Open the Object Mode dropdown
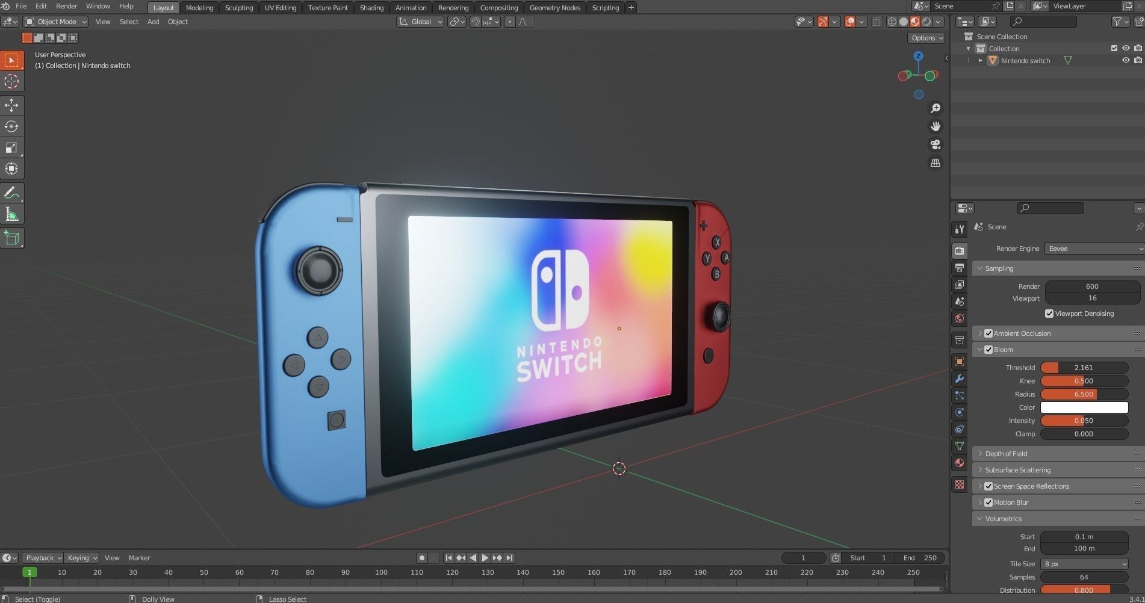This screenshot has height=603, width=1145. pos(55,22)
